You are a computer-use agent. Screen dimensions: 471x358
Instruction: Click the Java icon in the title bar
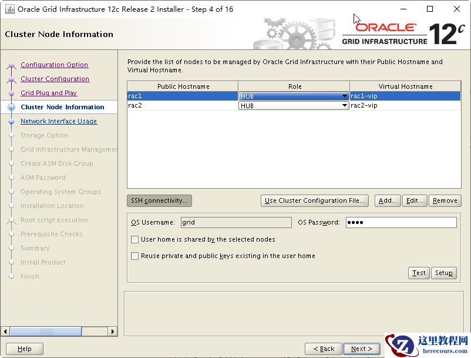tap(10, 9)
